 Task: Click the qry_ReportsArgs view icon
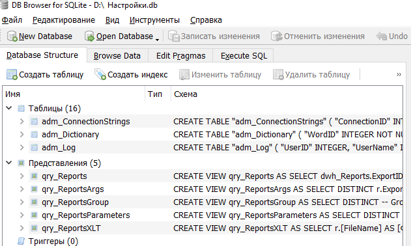point(34,189)
